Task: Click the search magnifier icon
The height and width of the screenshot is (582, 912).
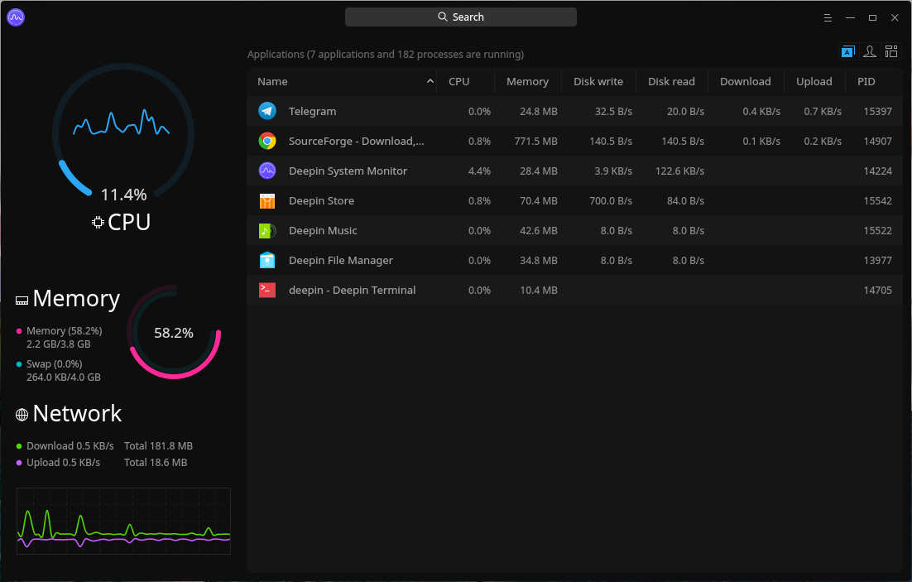Action: (443, 17)
